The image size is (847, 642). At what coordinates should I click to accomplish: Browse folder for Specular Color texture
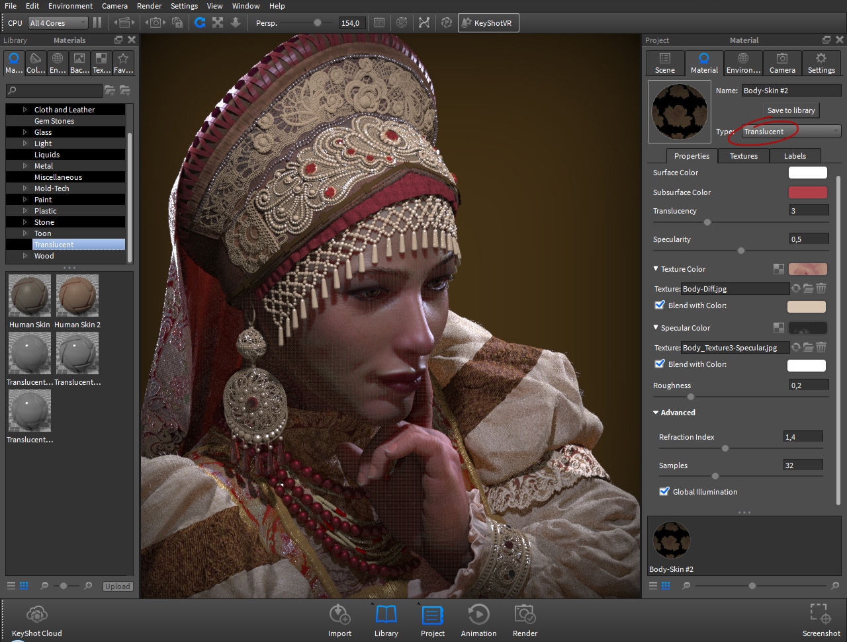[808, 347]
